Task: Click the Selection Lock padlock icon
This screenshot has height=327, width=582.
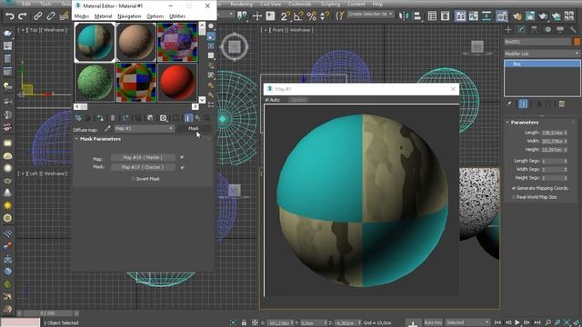Action: 244,322
